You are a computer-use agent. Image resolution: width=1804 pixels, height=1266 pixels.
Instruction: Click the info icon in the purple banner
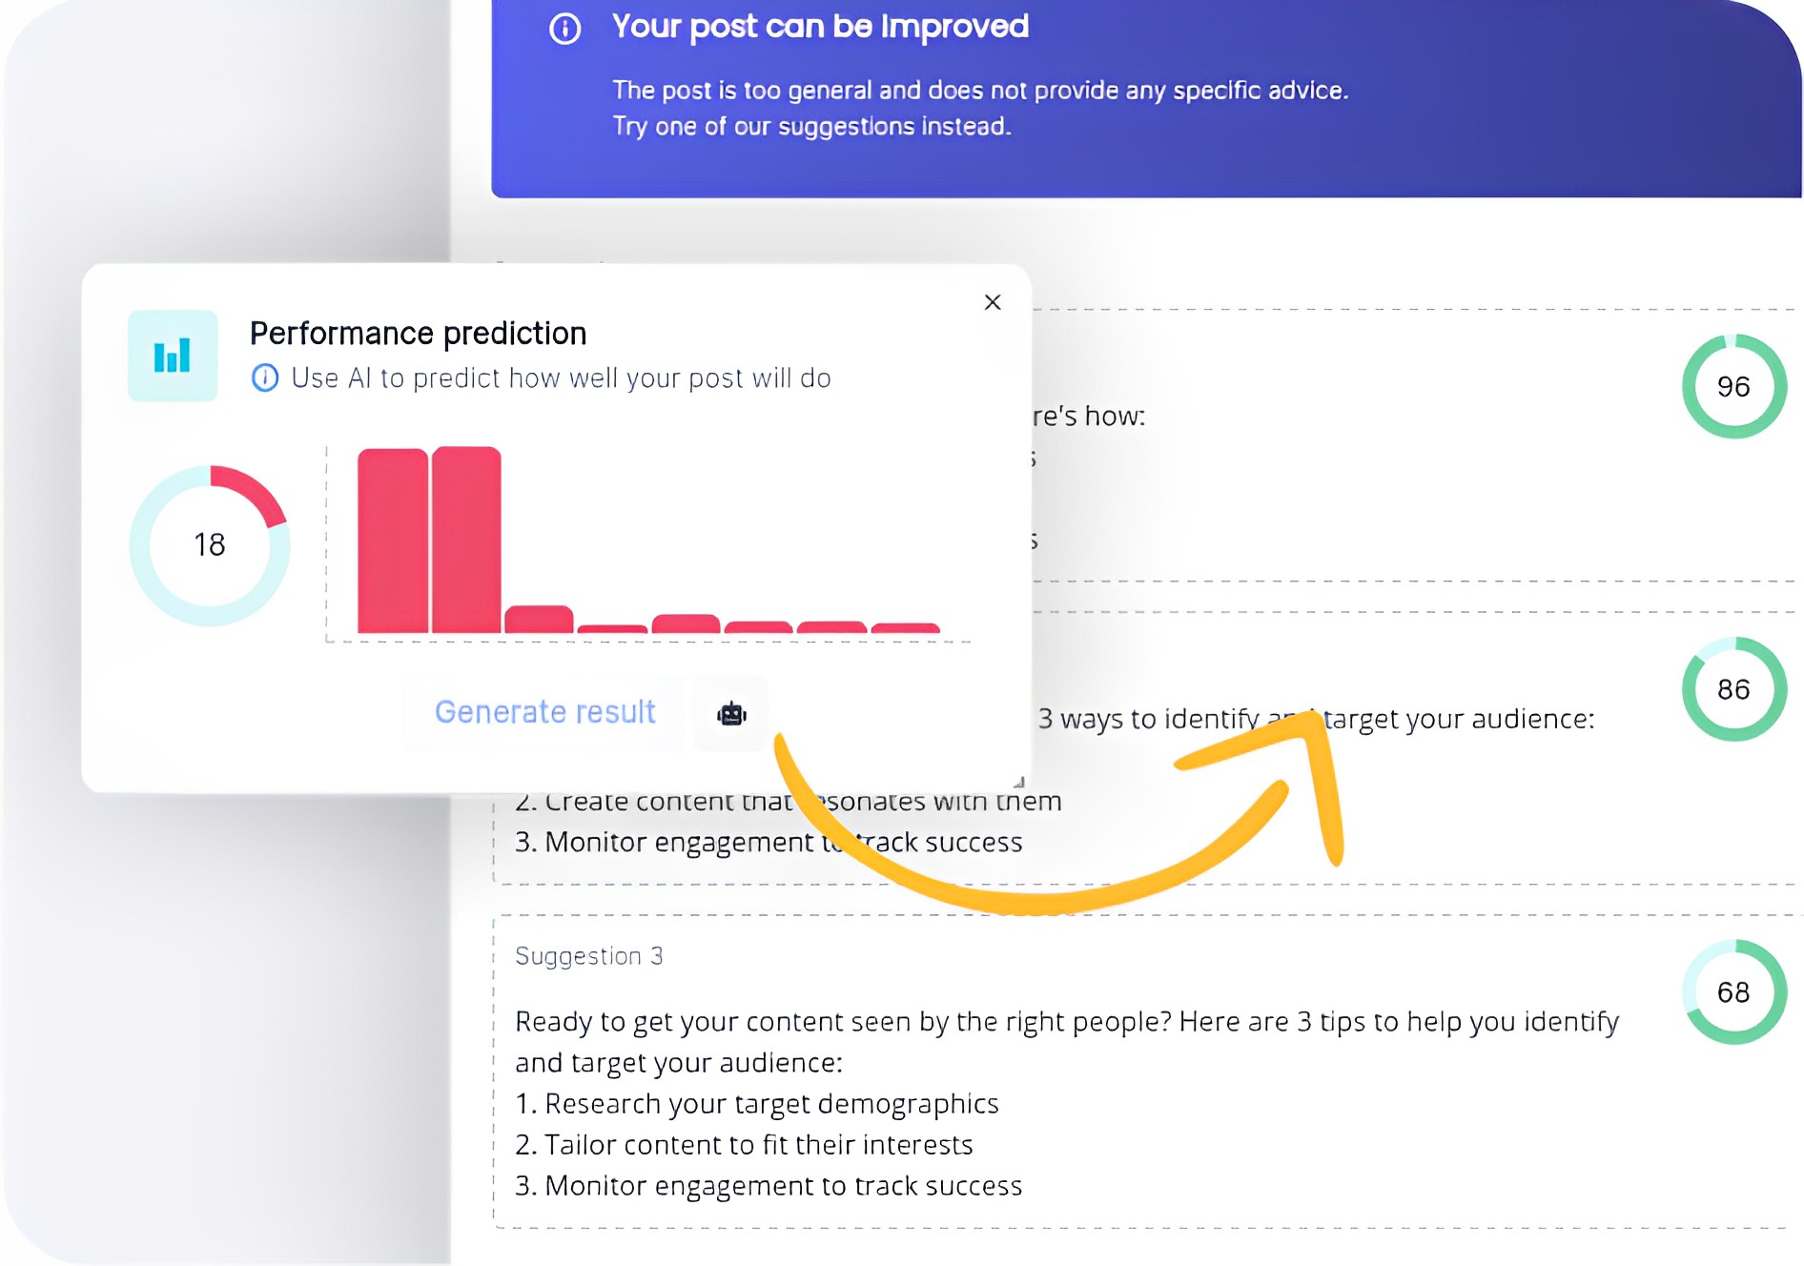[x=564, y=30]
